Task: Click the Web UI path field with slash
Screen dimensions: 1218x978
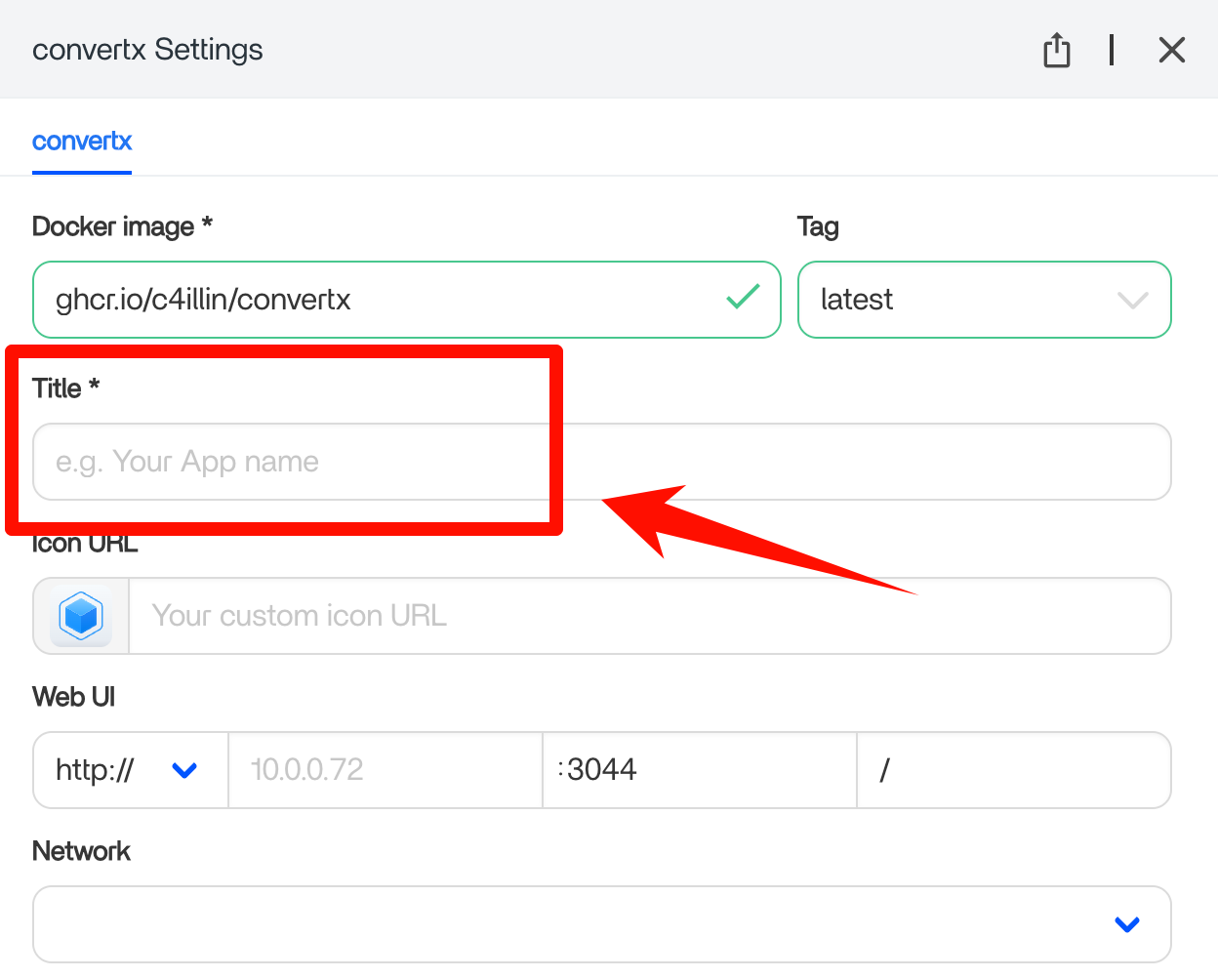Action: point(1013,770)
